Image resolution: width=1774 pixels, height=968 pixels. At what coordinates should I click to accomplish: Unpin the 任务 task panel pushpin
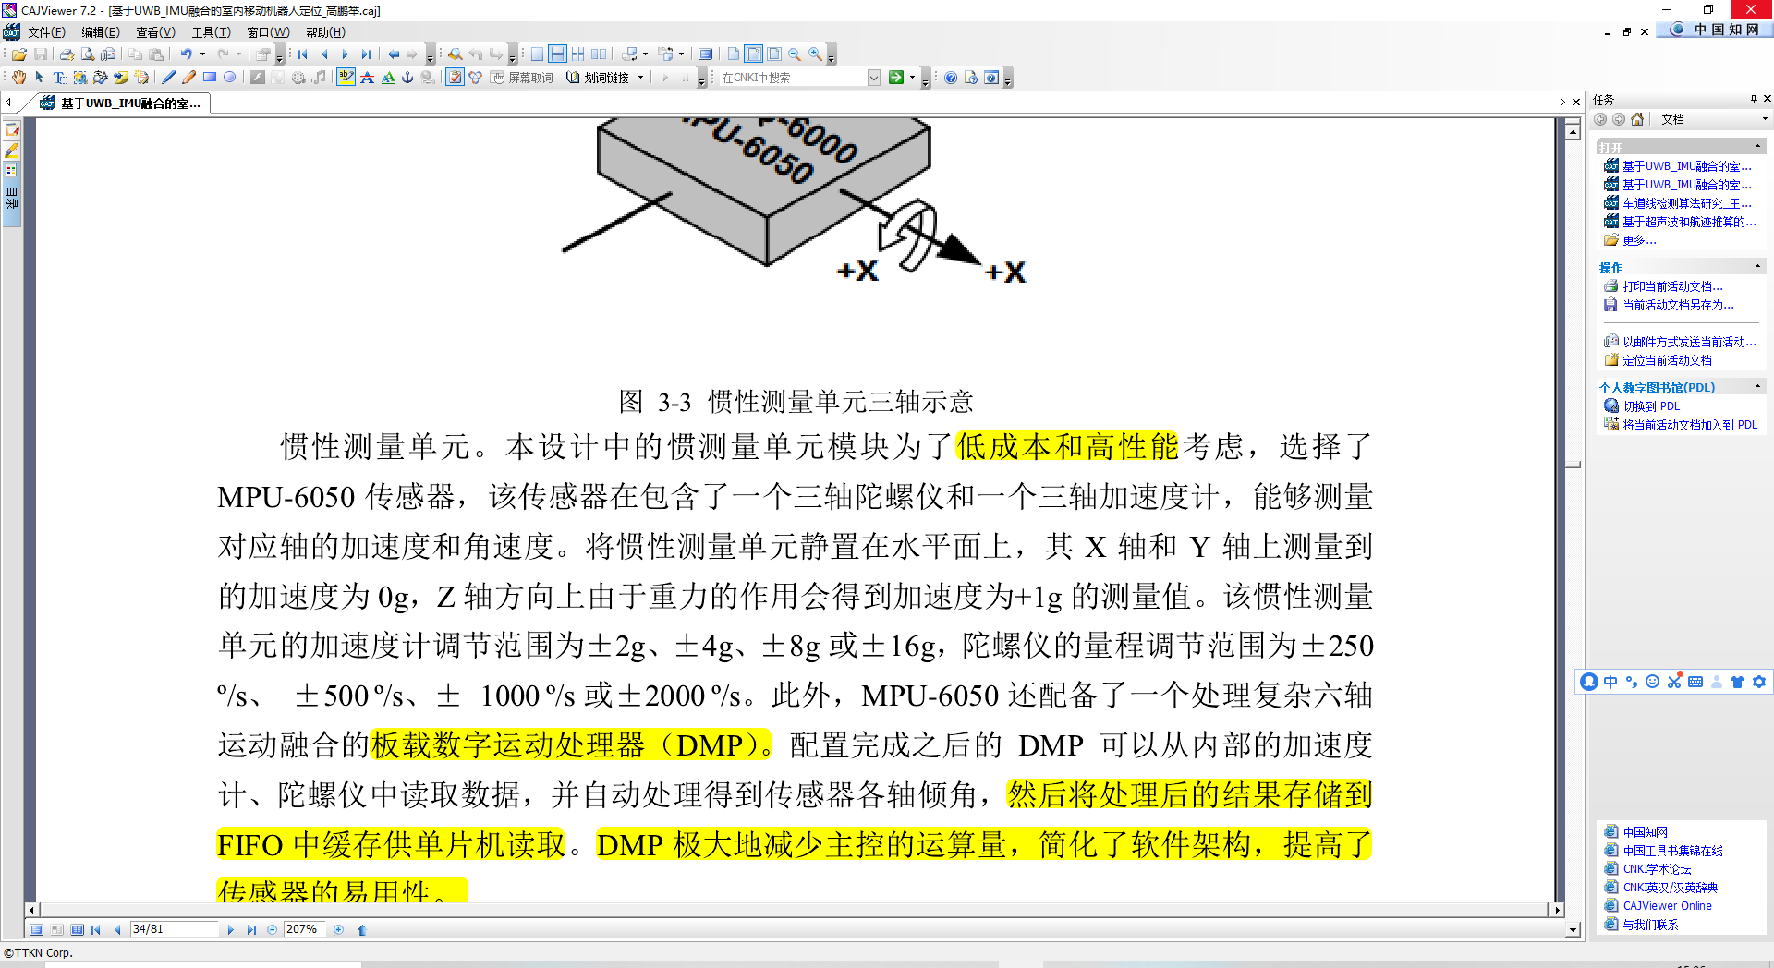pyautogui.click(x=1752, y=100)
